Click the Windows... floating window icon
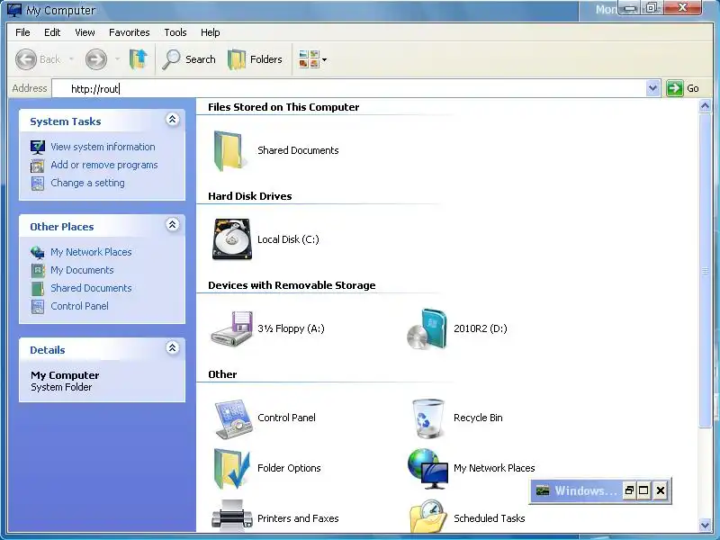The width and height of the screenshot is (720, 540). point(543,490)
